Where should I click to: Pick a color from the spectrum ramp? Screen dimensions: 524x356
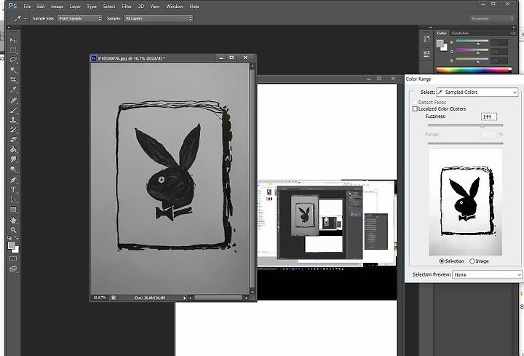tap(474, 70)
